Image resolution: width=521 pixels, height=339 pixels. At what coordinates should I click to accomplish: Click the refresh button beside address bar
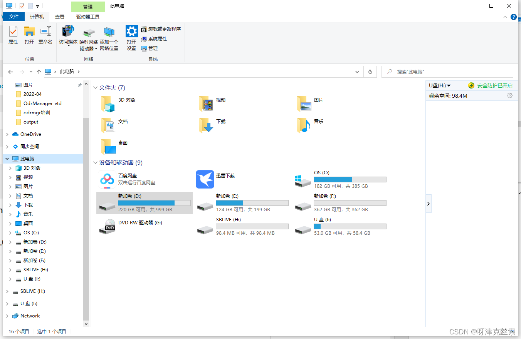[370, 72]
